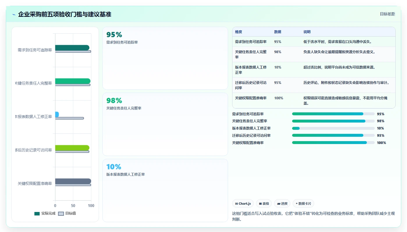Click the 10% value beside the progress bar
The width and height of the screenshot is (407, 232).
380,128
